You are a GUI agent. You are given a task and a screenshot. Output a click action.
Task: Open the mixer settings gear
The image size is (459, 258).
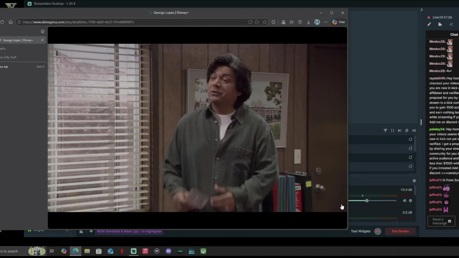(414, 181)
